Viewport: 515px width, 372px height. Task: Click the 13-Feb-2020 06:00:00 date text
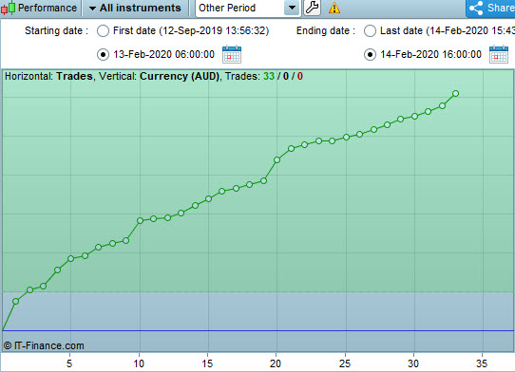(x=163, y=54)
